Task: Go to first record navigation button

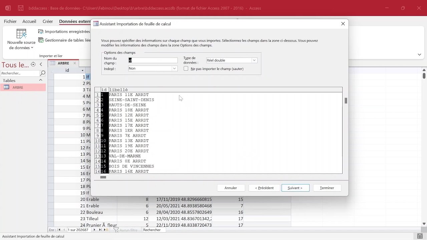Action: pos(59,230)
